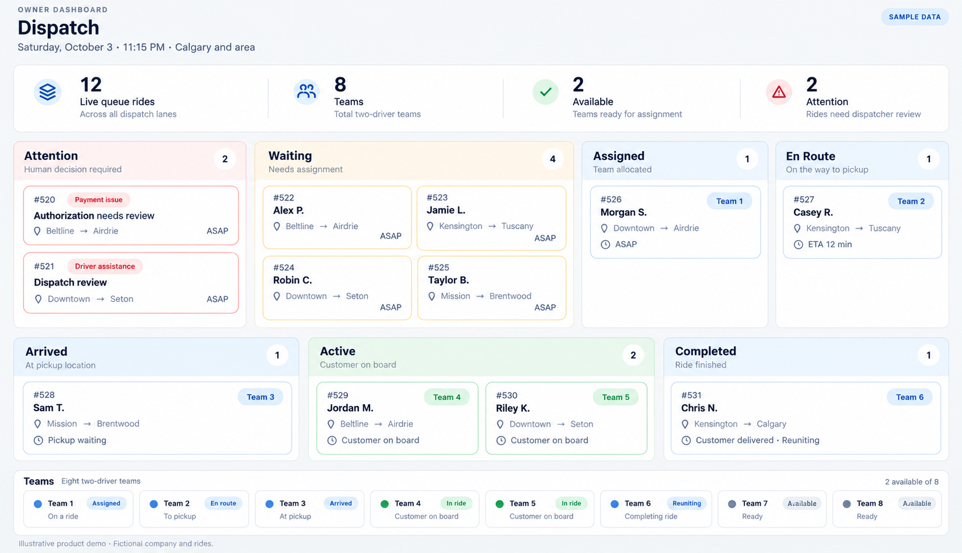Viewport: 962px width, 553px height.
Task: Click the '12' live queue rides count
Action: tap(91, 85)
